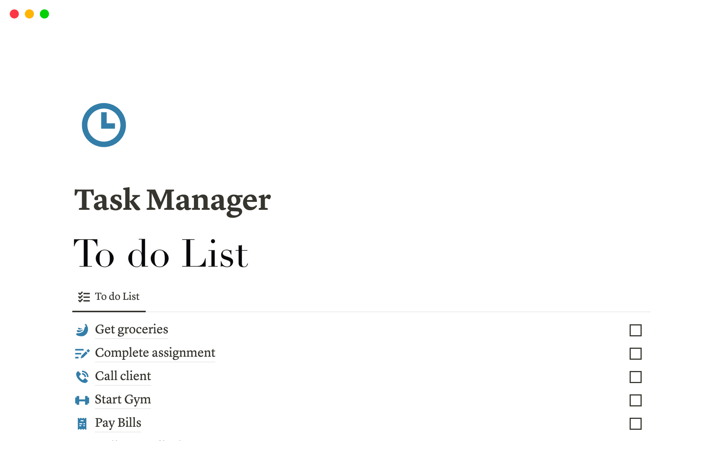Mark Complete assignment as done
Screen dimensions: 723x452
pos(636,354)
